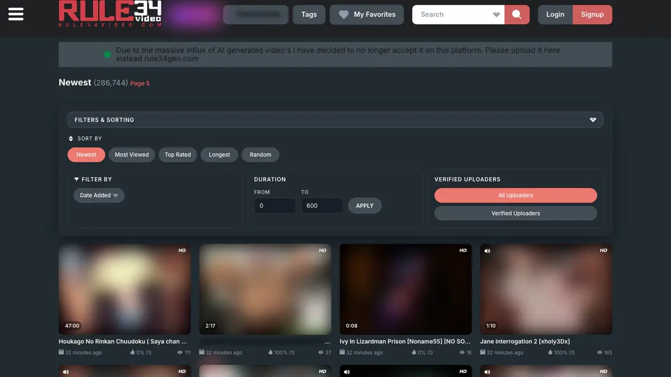Click the HD badge on the 0:08 video
This screenshot has width=671, height=377.
click(463, 251)
